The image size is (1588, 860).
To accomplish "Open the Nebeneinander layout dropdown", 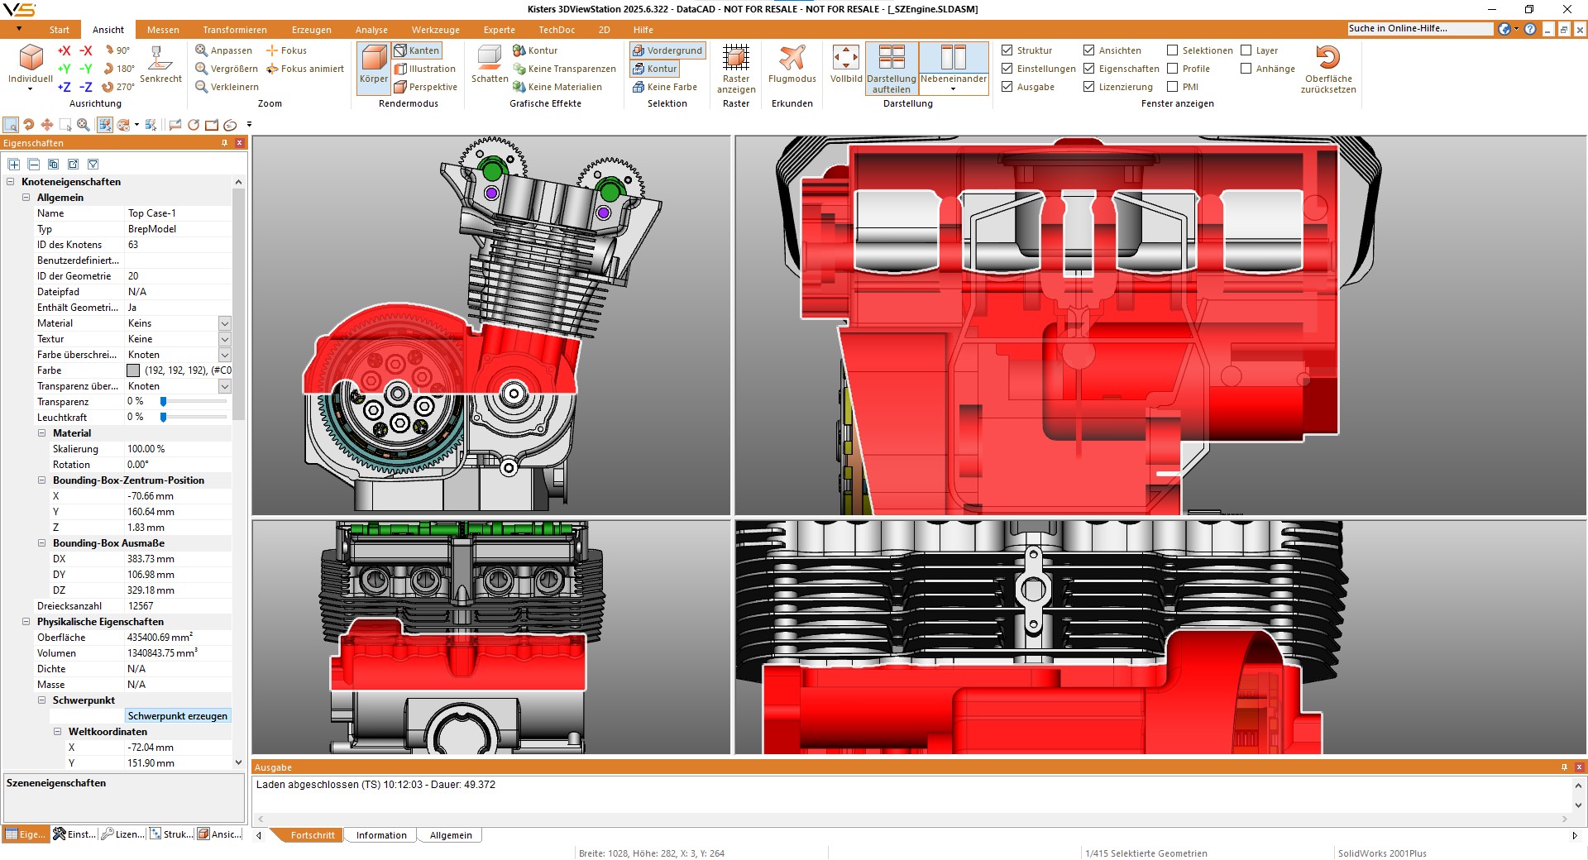I will [x=953, y=89].
